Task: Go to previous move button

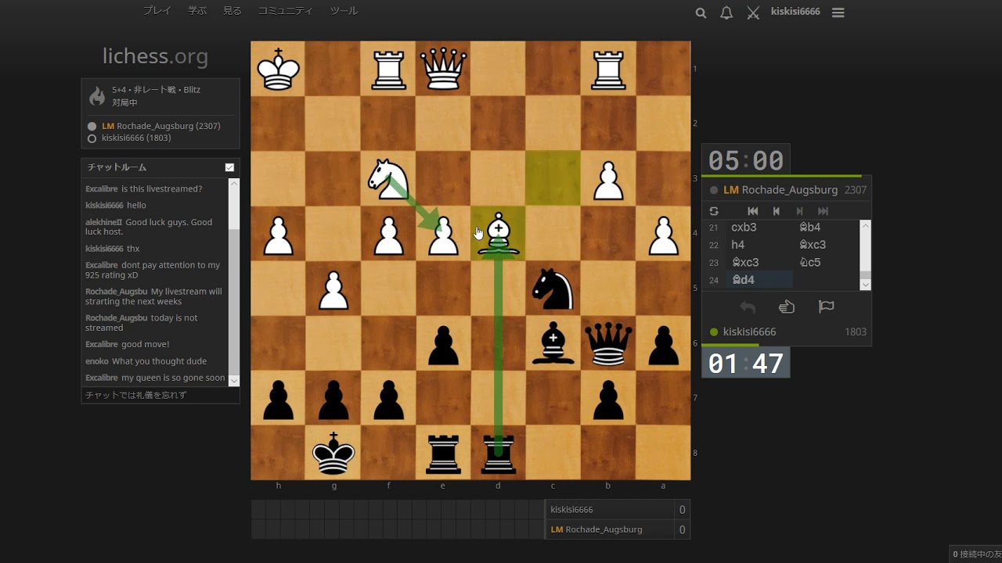Action: [x=776, y=211]
